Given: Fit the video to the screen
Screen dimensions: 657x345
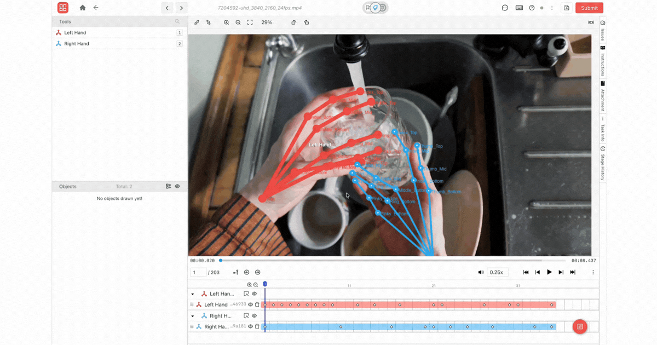Looking at the screenshot, I should 250,22.
